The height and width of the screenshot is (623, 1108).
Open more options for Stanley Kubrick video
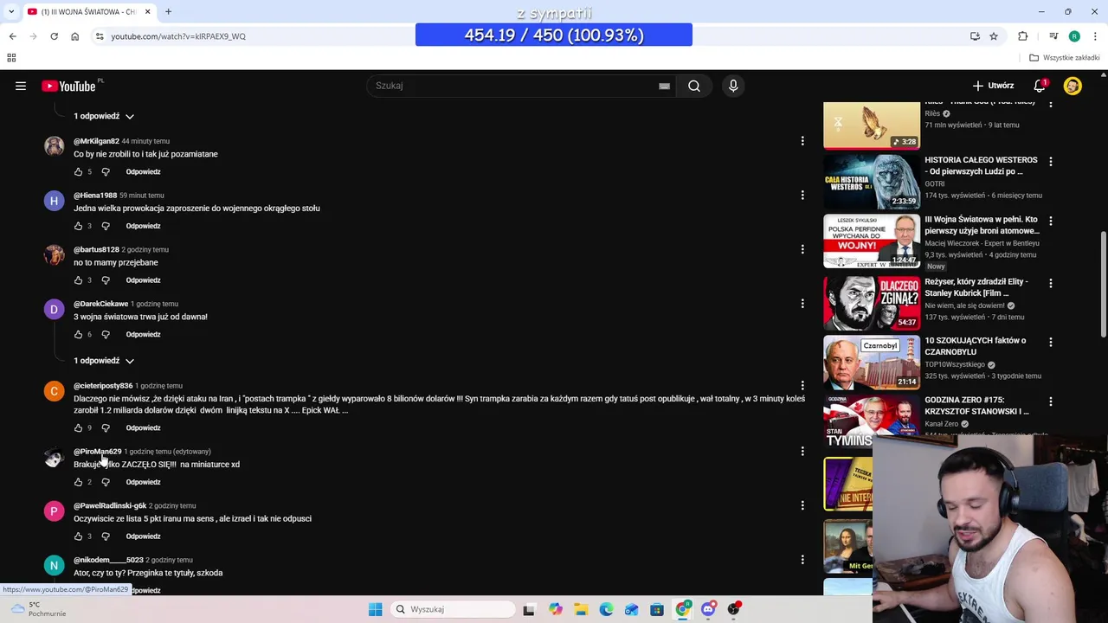coord(1051,283)
